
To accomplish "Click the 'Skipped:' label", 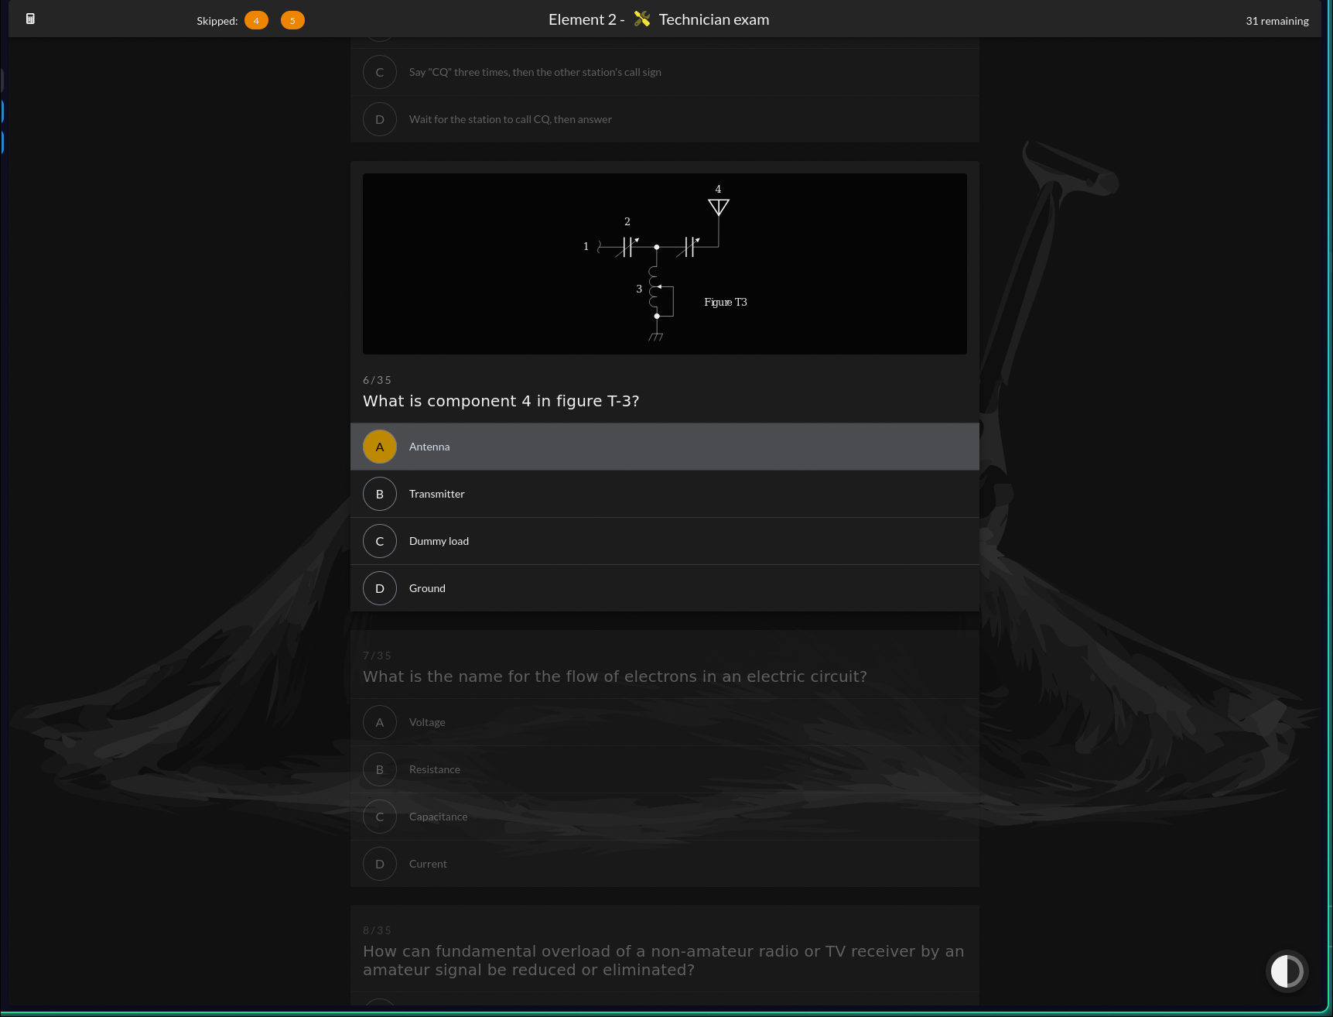I will click(x=217, y=21).
